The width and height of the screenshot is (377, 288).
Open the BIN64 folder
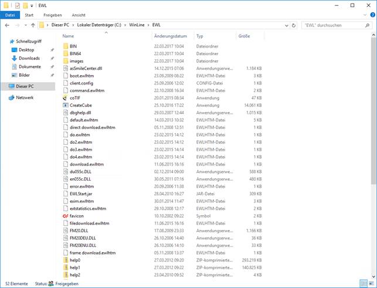[x=76, y=53]
